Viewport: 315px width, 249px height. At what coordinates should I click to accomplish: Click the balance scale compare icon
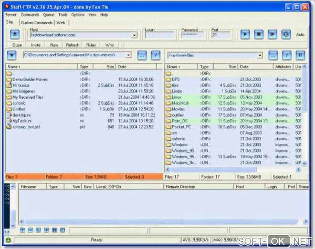(x=286, y=34)
